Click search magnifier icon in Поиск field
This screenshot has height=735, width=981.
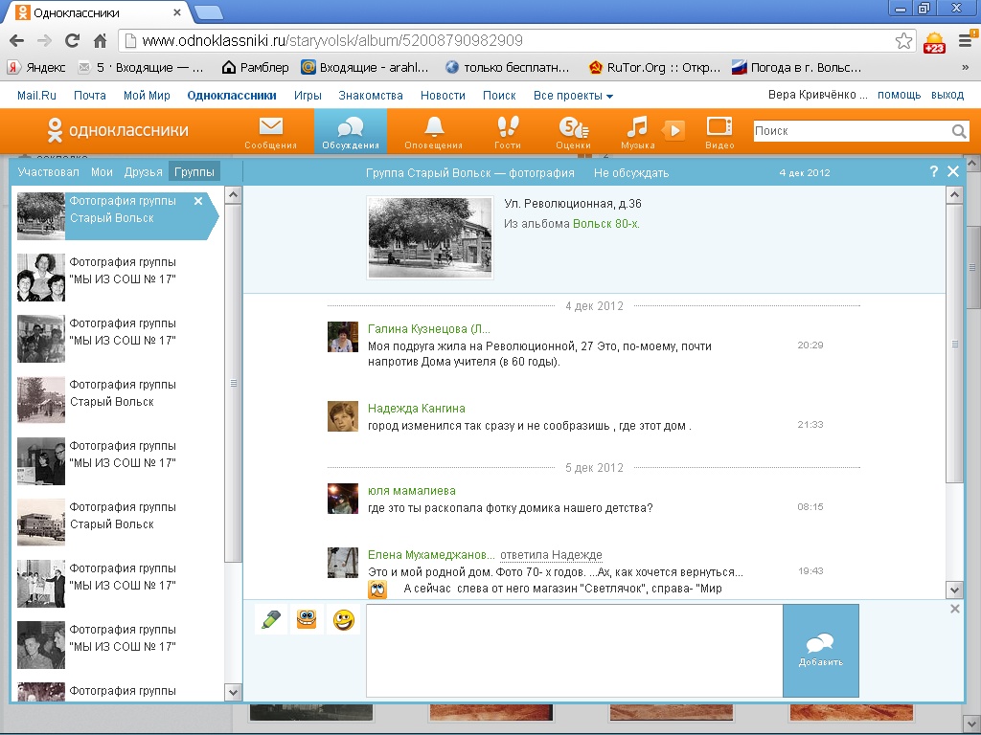click(959, 132)
